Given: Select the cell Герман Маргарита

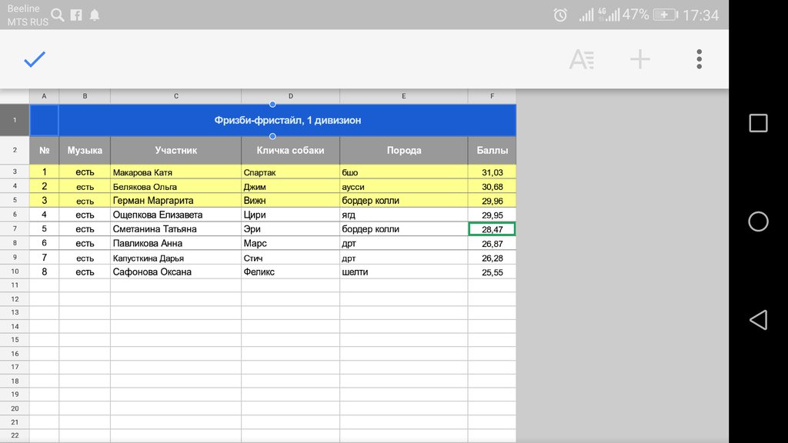Looking at the screenshot, I should click(x=176, y=201).
